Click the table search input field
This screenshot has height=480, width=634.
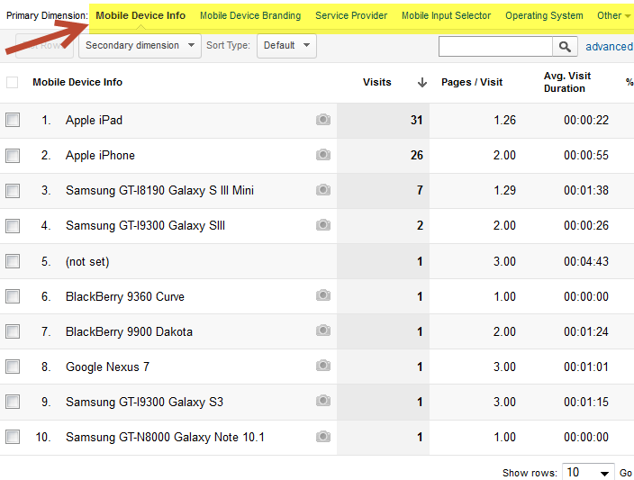[495, 47]
